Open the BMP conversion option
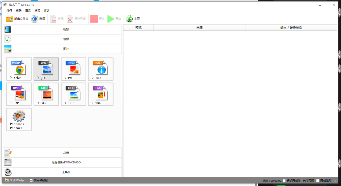 click(x=19, y=94)
